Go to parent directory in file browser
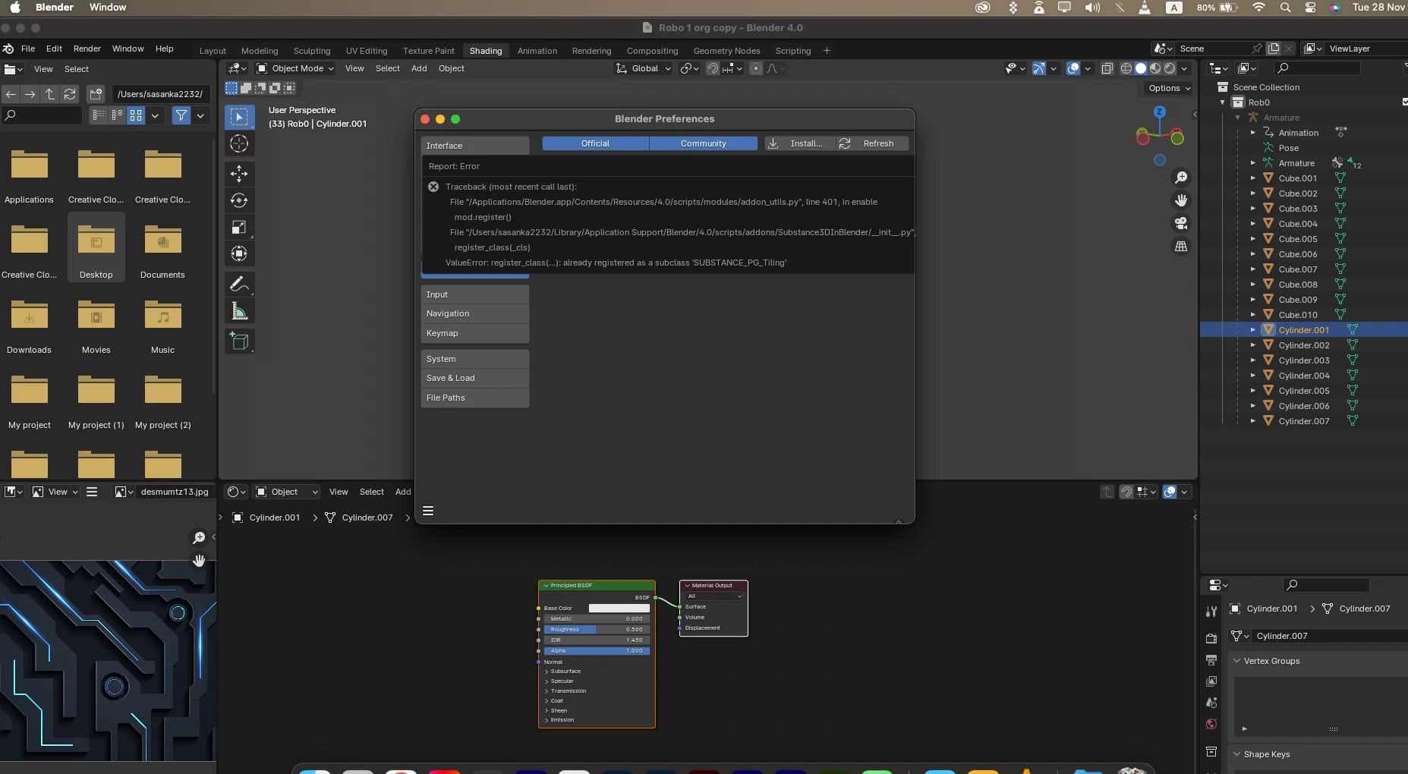Image resolution: width=1408 pixels, height=774 pixels. 50,94
